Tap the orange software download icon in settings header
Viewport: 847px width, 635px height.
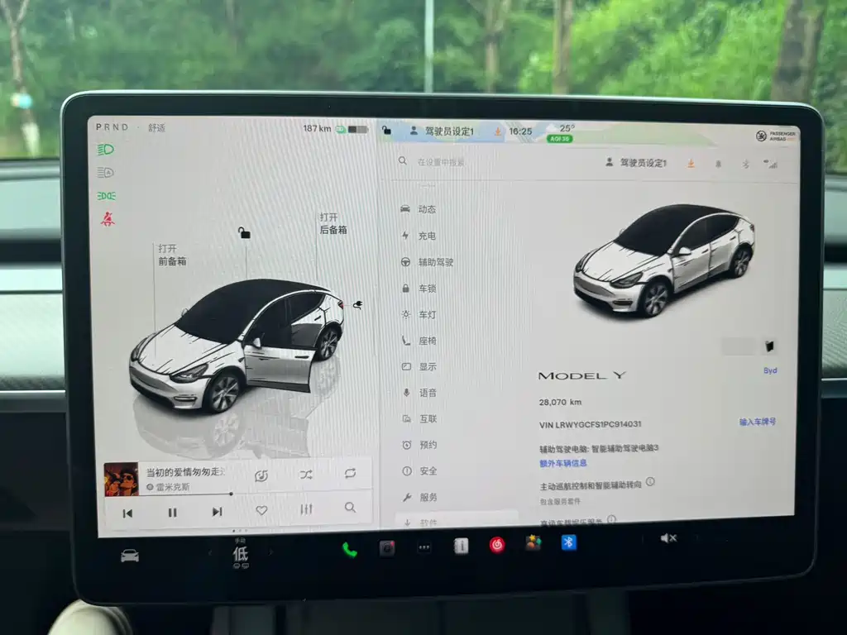coord(691,164)
